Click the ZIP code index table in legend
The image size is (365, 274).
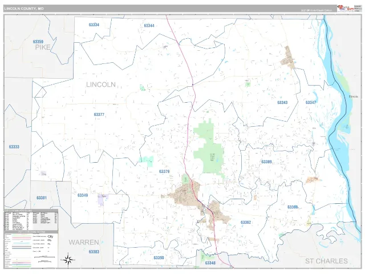click(31, 221)
